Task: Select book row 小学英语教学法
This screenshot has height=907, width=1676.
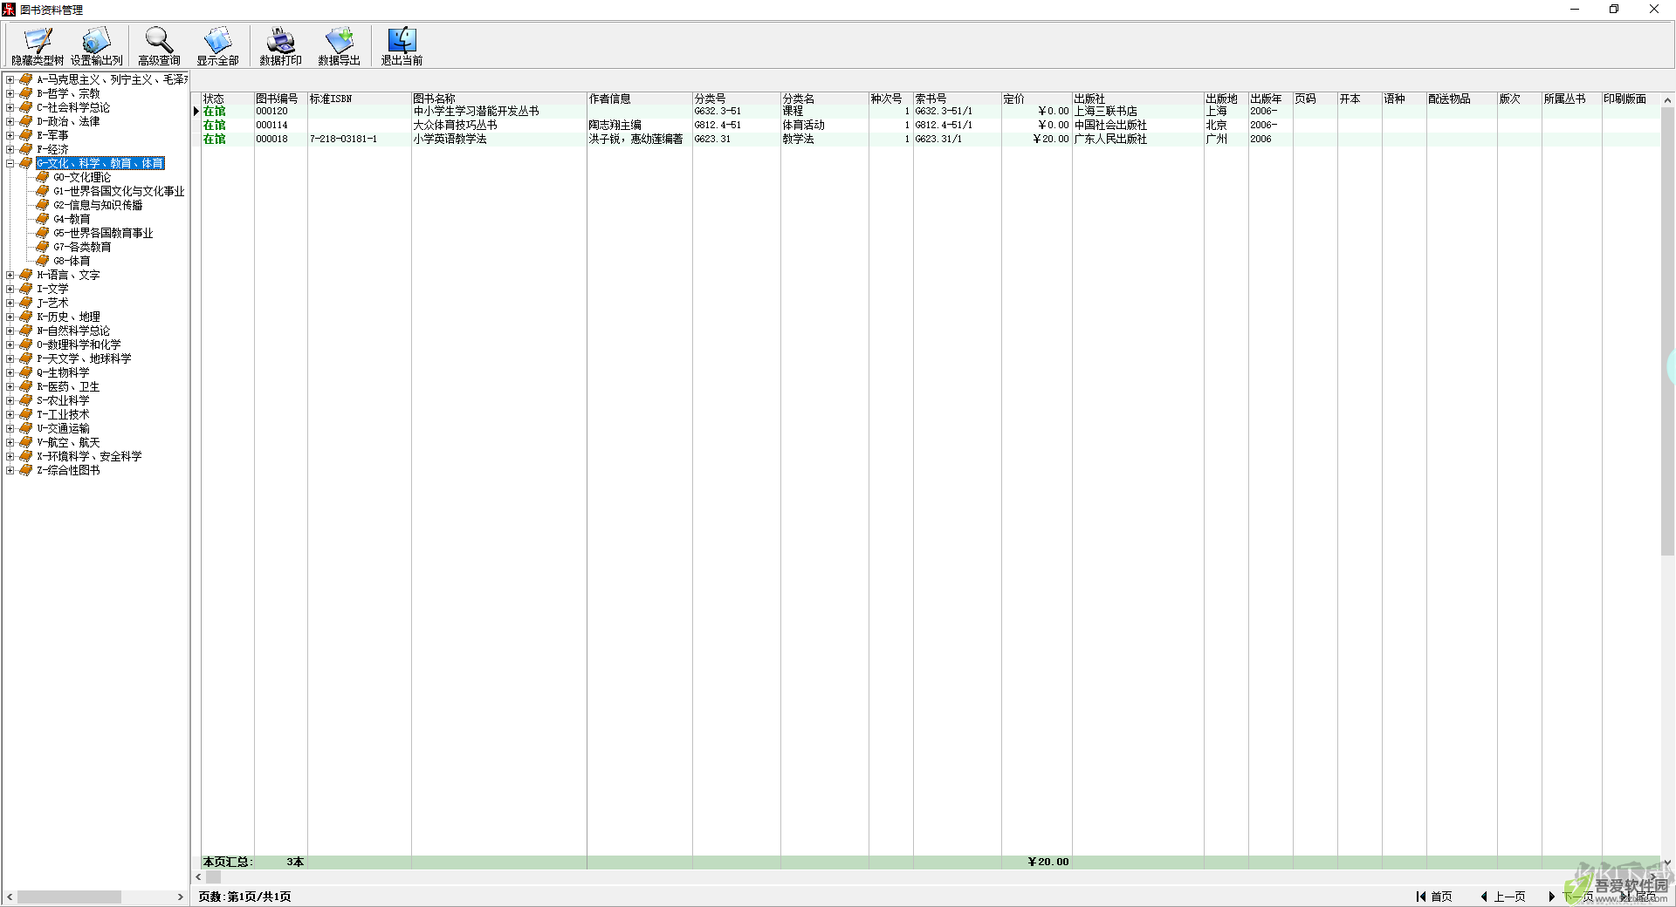Action: [x=931, y=139]
